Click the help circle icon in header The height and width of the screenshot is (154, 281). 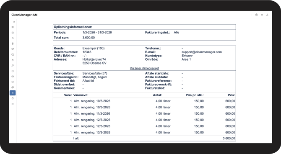(256, 15)
